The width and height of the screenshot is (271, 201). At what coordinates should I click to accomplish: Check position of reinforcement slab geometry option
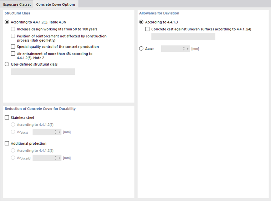[13, 36]
